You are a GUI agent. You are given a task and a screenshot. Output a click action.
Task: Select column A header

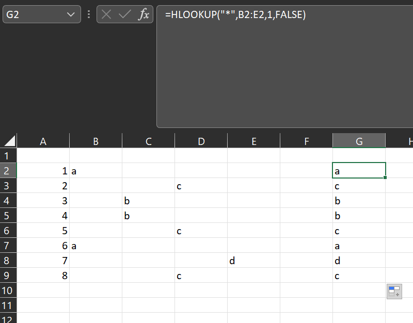pyautogui.click(x=43, y=141)
